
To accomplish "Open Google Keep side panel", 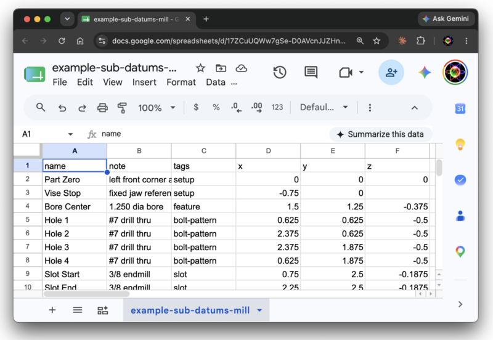I will click(460, 145).
